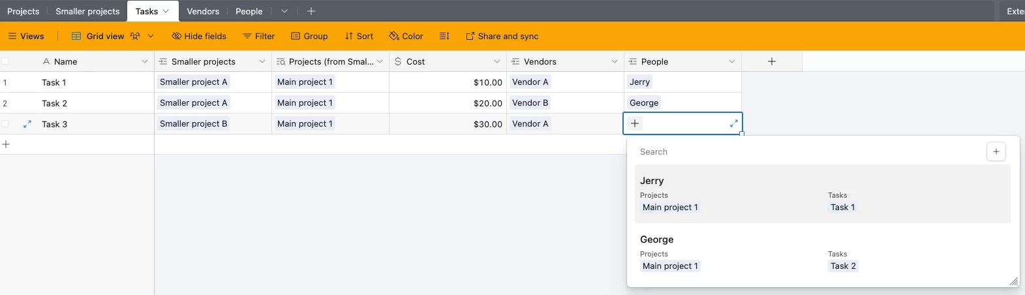The width and height of the screenshot is (1025, 295).
Task: Click the Grid view icon
Action: point(76,36)
